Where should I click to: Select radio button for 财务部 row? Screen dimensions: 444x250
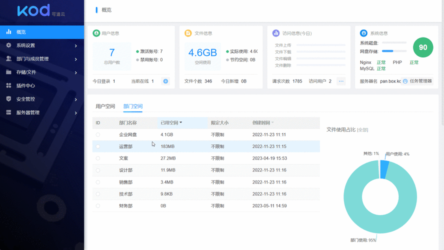click(x=98, y=206)
